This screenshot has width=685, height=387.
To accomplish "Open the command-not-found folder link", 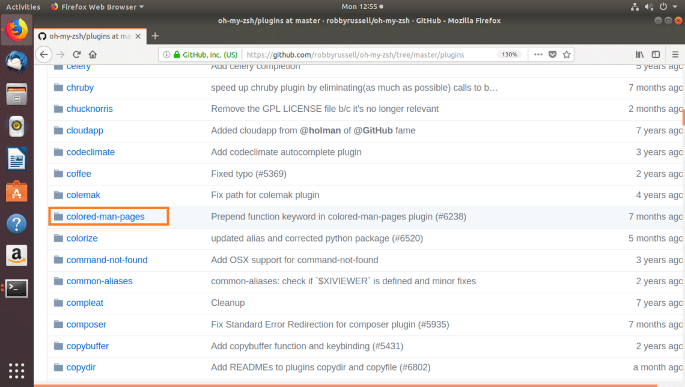I will point(107,260).
